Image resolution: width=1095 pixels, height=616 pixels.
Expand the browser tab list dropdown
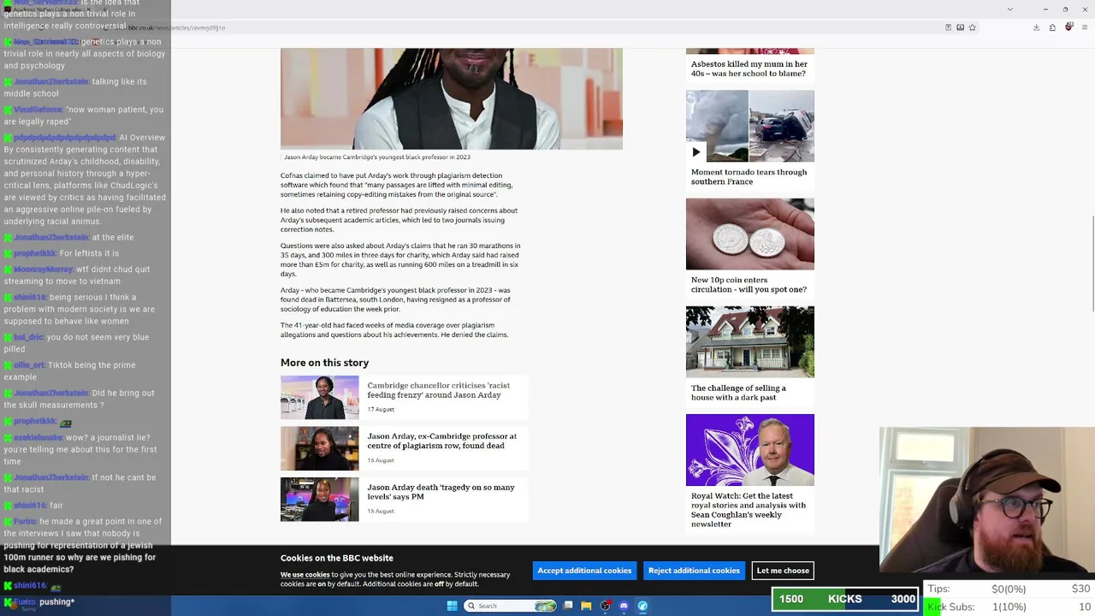tap(1010, 9)
